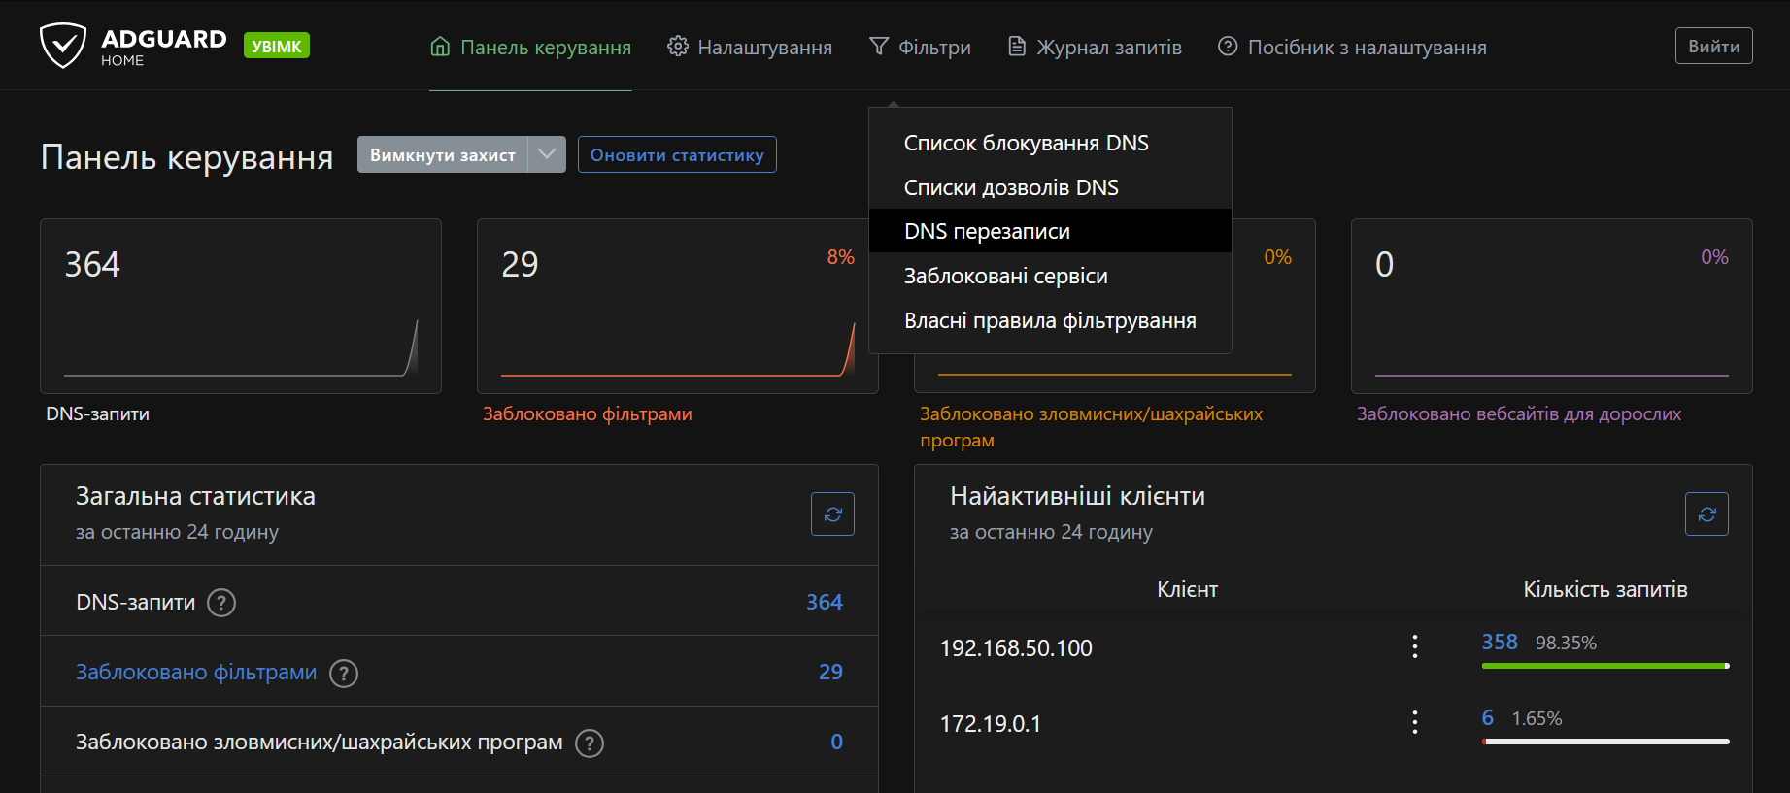Viewport: 1790px width, 793px height.
Task: Click the 0 malware blocked count link
Action: click(x=836, y=743)
